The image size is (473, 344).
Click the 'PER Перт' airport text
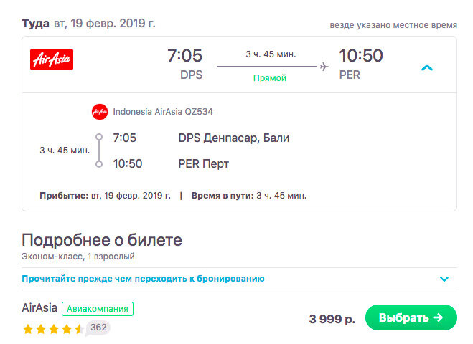coord(204,164)
